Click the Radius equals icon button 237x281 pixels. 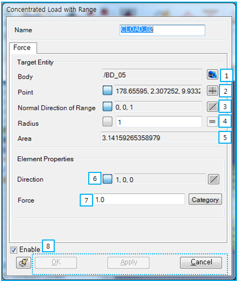point(213,122)
